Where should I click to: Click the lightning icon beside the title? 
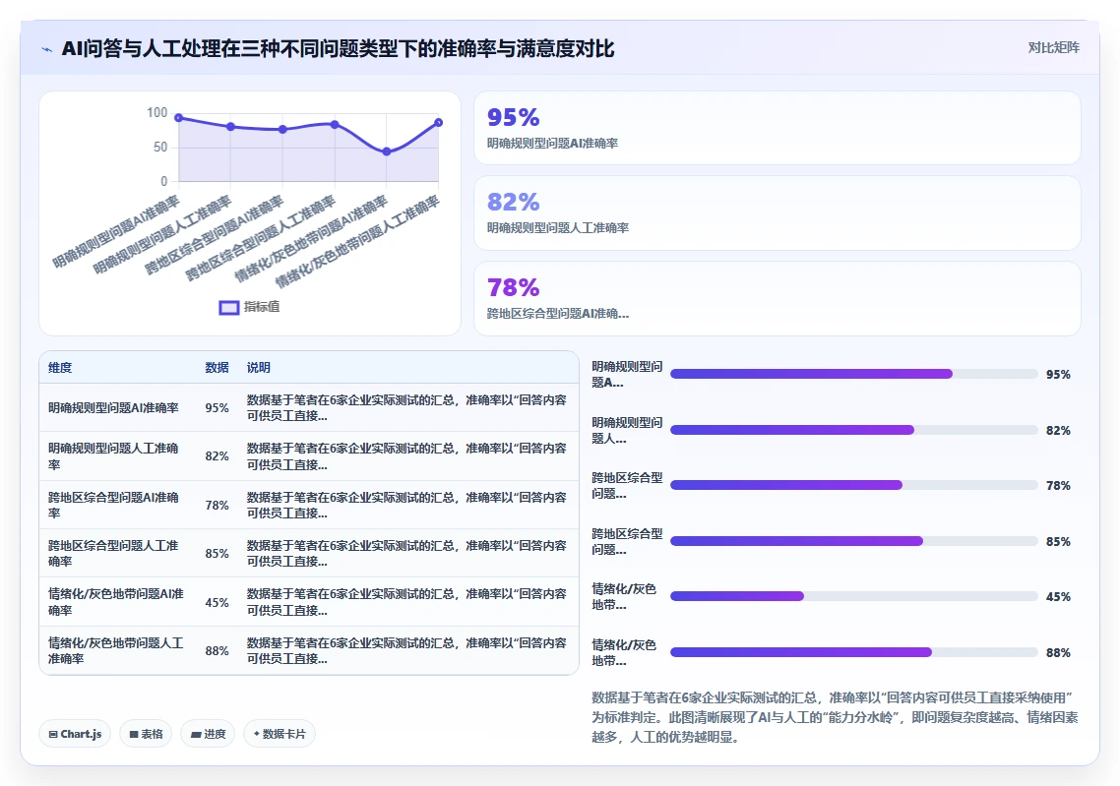[x=47, y=49]
